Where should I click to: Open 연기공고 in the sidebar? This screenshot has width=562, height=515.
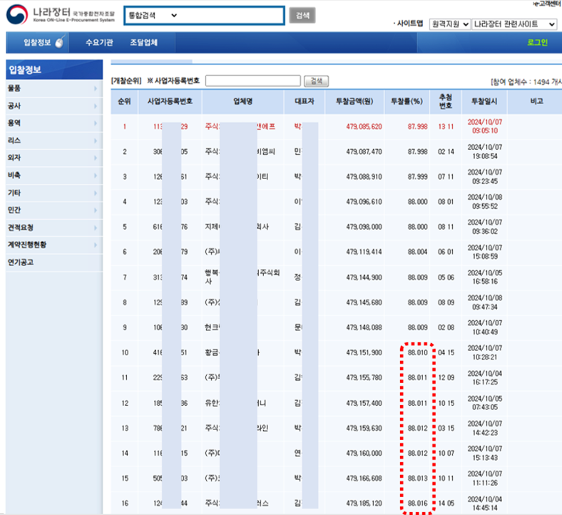21,262
